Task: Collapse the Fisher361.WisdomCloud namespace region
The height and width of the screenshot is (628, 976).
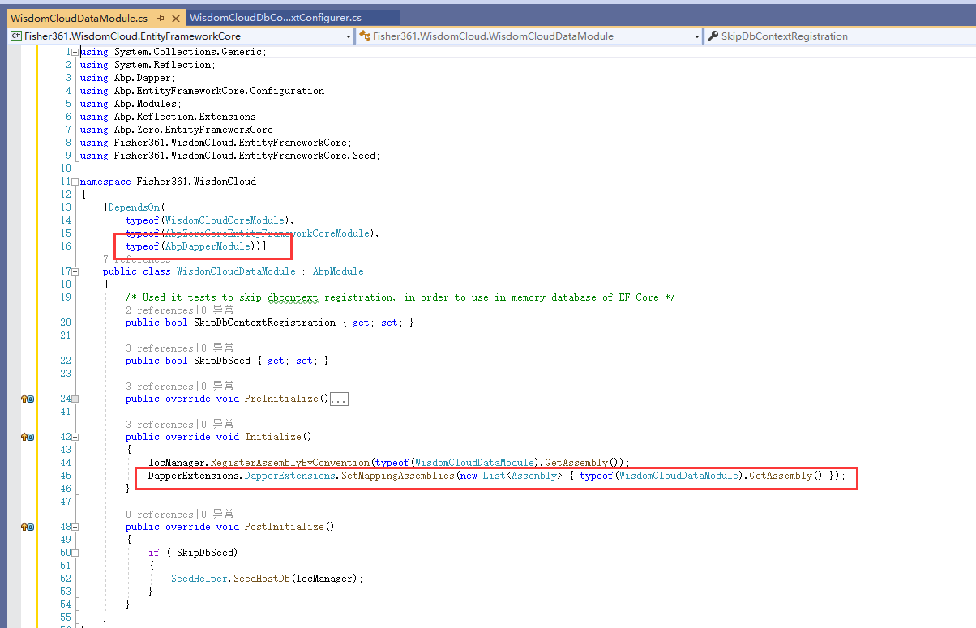Action: [73, 181]
